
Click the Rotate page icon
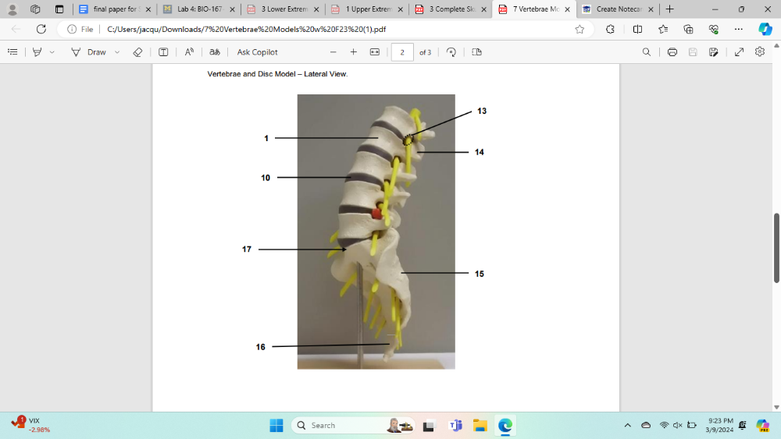(451, 52)
